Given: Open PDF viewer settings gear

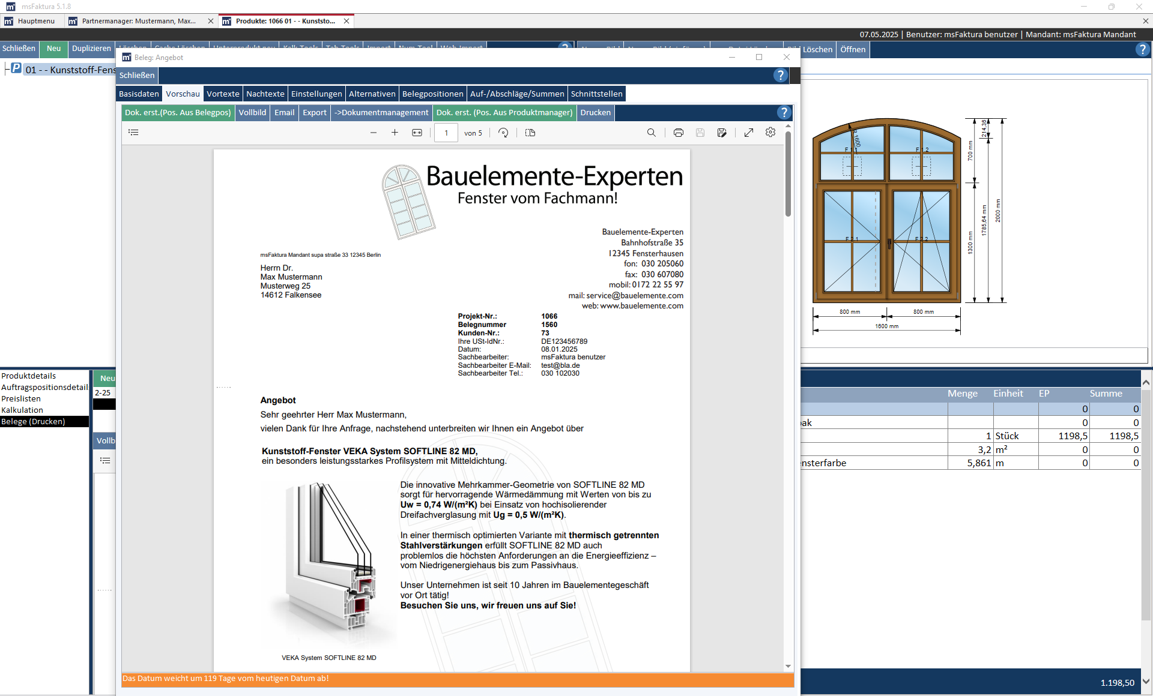Looking at the screenshot, I should tap(770, 133).
